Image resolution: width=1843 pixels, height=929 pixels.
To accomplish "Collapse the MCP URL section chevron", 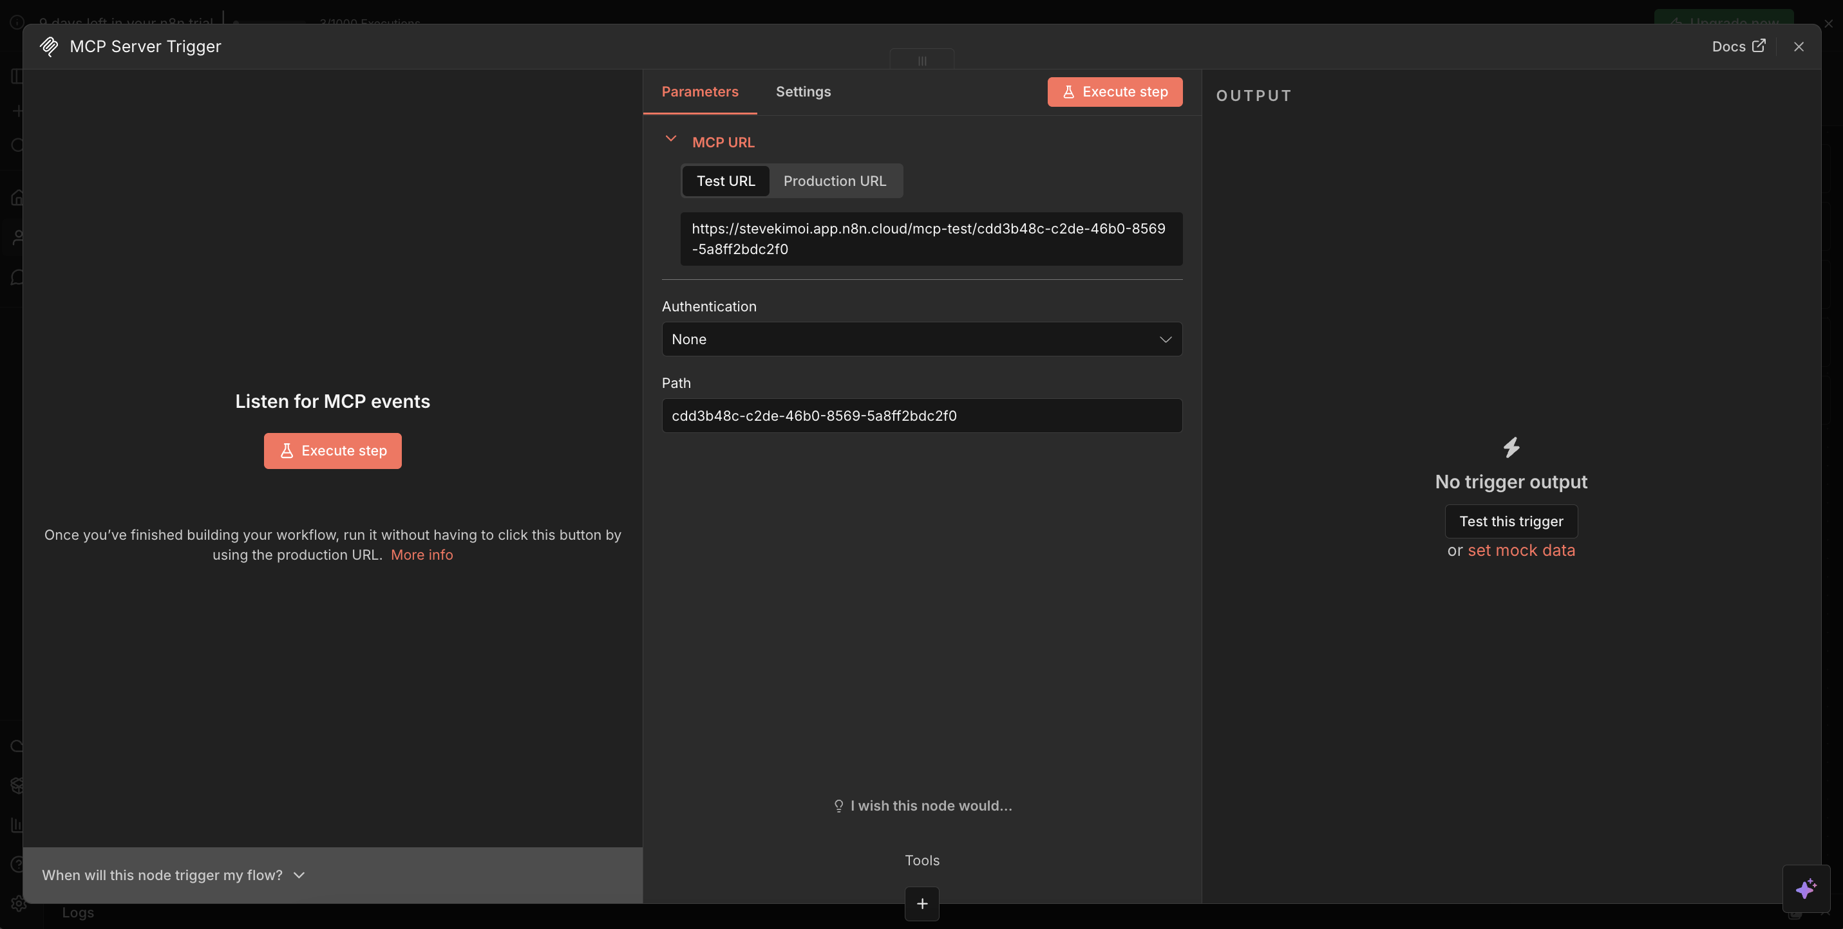I will 670,140.
